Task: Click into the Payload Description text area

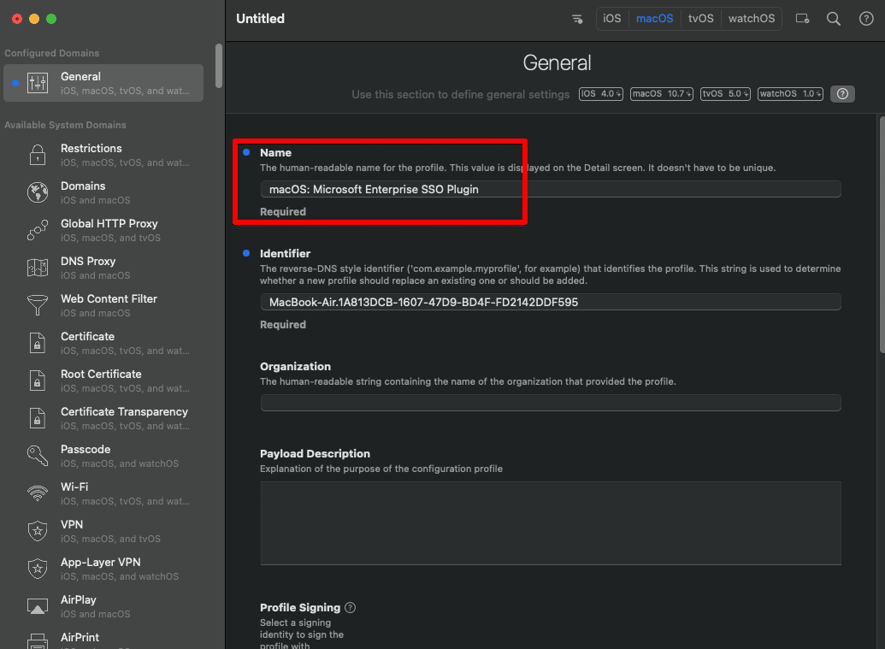Action: click(551, 523)
